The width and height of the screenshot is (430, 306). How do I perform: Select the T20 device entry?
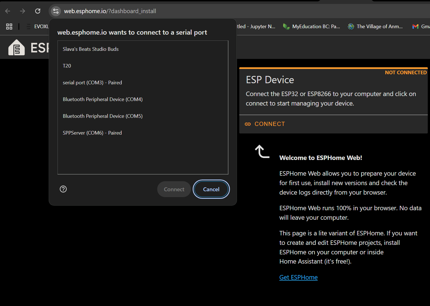tap(67, 66)
